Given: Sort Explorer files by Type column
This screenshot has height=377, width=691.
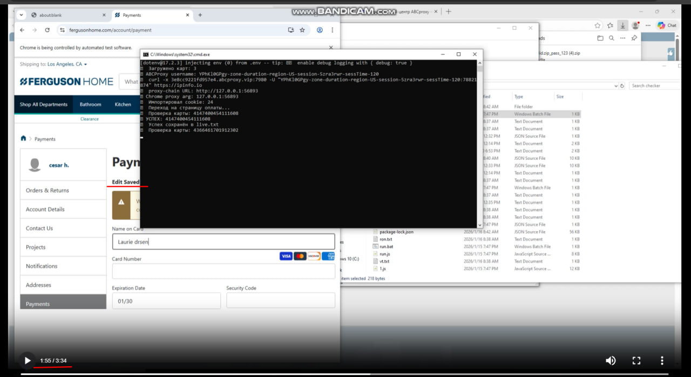Looking at the screenshot, I should click(519, 97).
